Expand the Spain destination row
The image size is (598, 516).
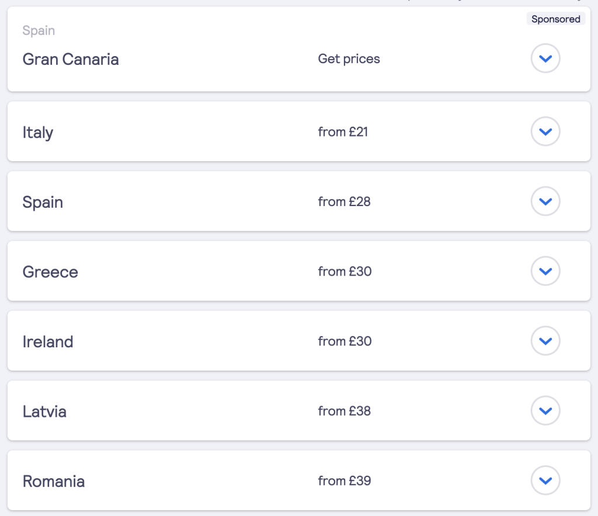[x=545, y=201]
